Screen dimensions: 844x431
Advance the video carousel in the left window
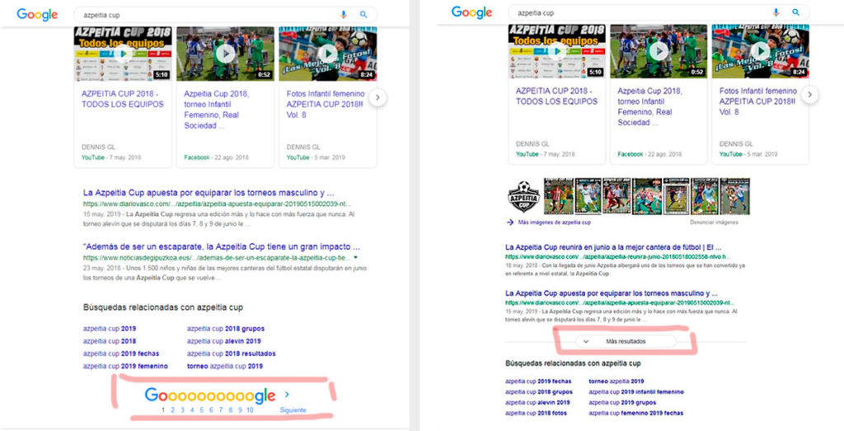(377, 97)
